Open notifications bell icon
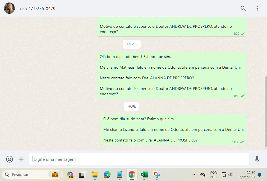Viewport: 267px width, 181px height. coord(259,175)
